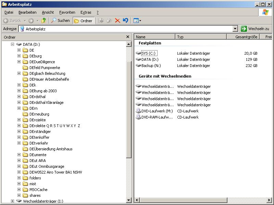Click the Move To folder icon
The height and width of the screenshot is (205, 274).
coord(101,21)
